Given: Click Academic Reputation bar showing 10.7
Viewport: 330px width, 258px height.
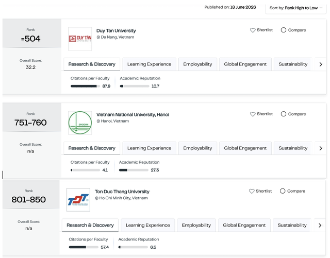Looking at the screenshot, I should (135, 86).
